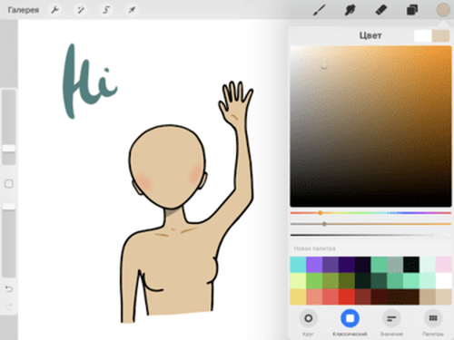Select the Eraser tool
Screen dimensions: 454x340
(x=381, y=10)
